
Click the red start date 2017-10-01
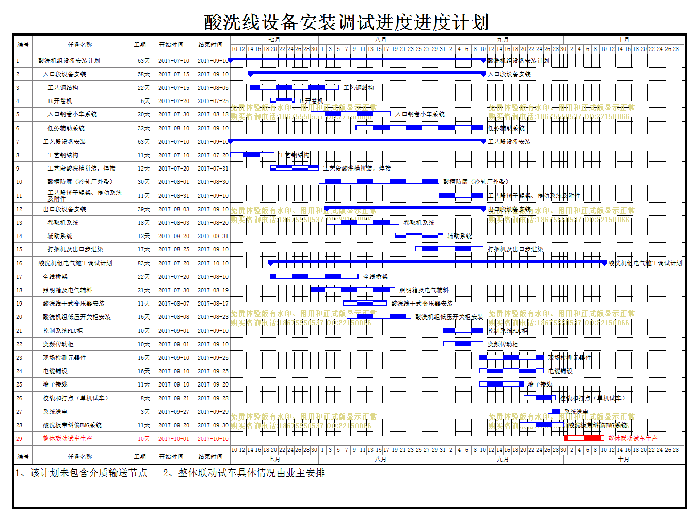174,439
